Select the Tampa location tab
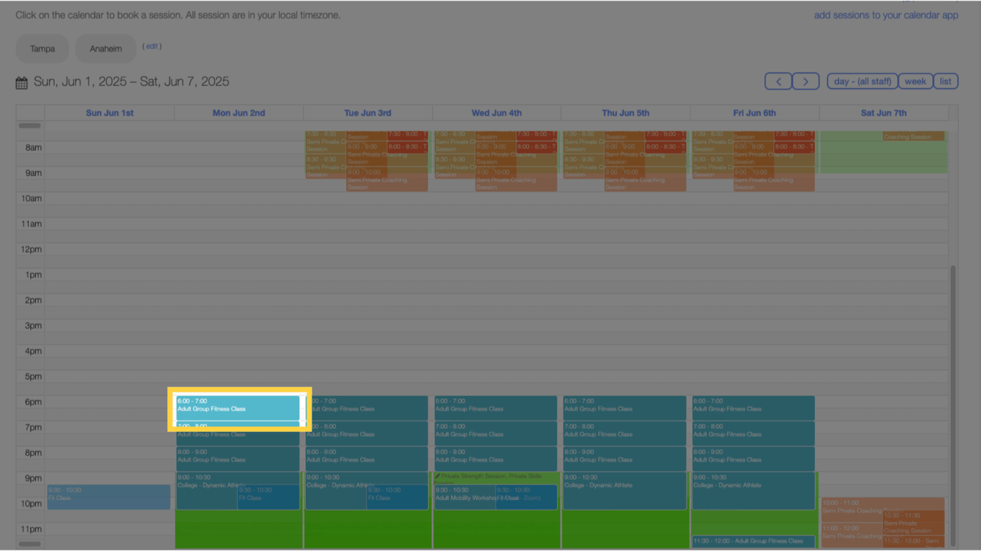Image resolution: width=981 pixels, height=551 pixels. [42, 49]
